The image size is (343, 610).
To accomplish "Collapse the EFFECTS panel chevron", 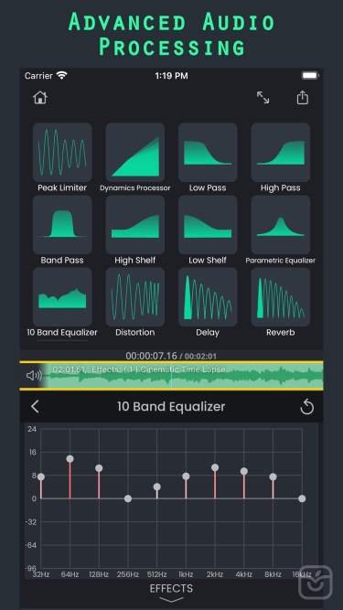I will (171, 600).
